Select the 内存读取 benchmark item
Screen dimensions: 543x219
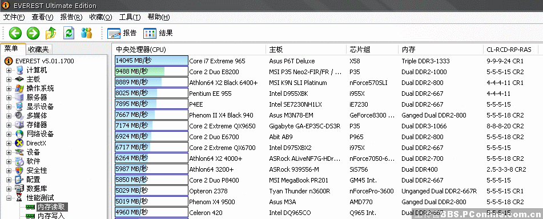(x=53, y=207)
